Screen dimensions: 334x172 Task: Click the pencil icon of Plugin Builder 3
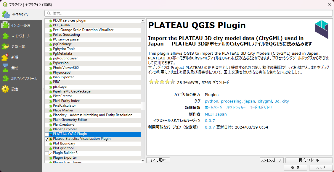(x=51, y=153)
